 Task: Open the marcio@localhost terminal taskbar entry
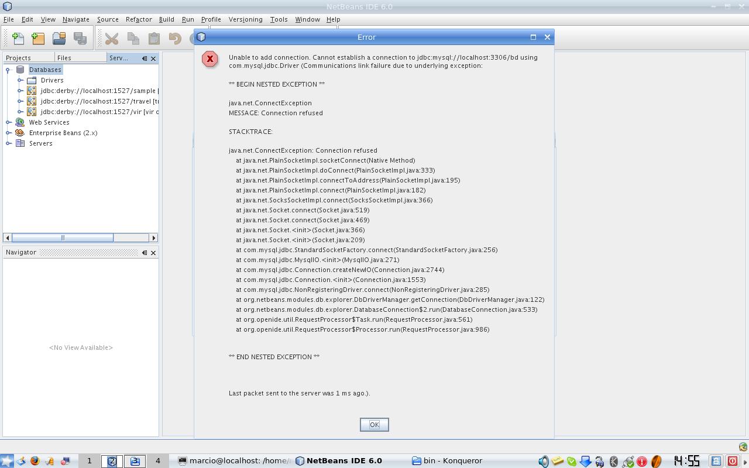point(234,461)
